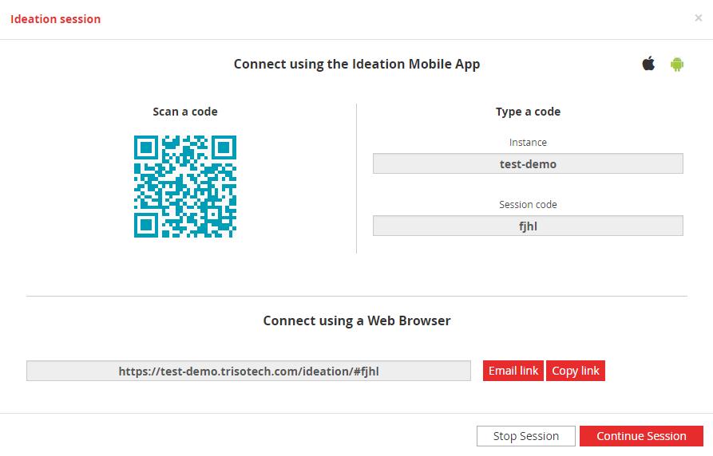Viewport: 713px width, 456px height.
Task: Continue the ideation session
Action: click(641, 436)
